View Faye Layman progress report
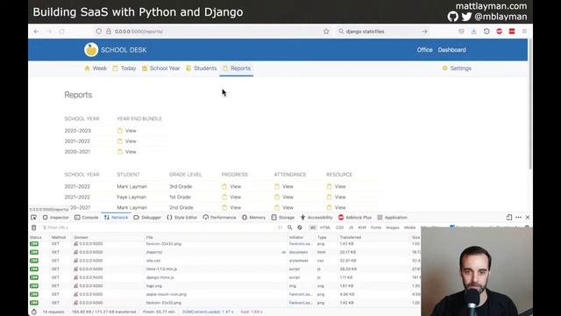This screenshot has height=316, width=561. (x=231, y=197)
